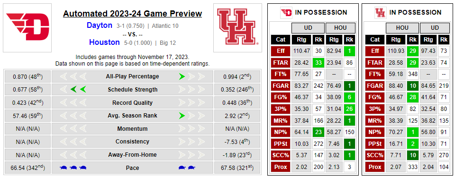Click the green right arrow in All-Play Percentage row
The width and height of the screenshot is (455, 177).
182,76
